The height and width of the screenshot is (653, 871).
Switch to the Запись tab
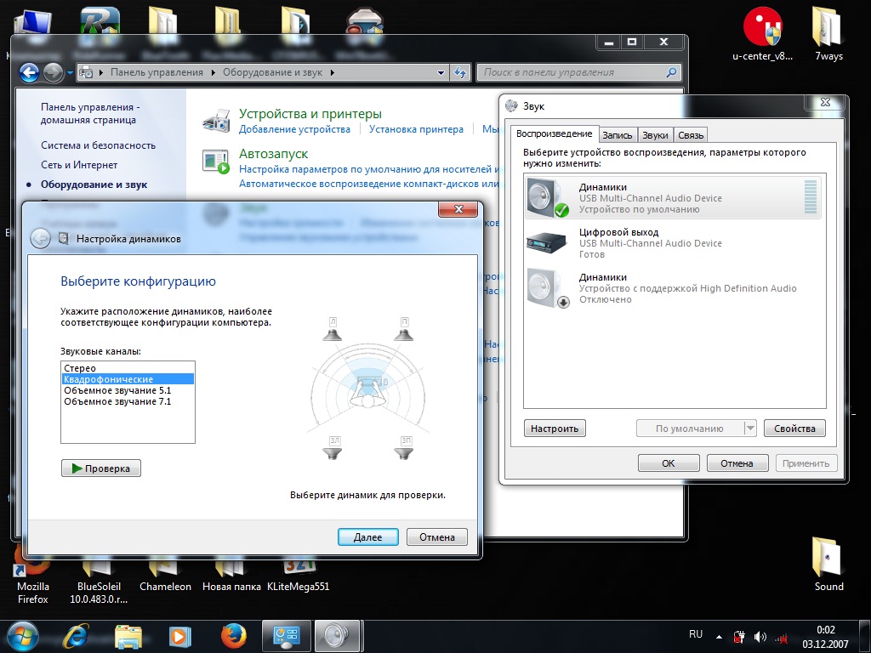[x=617, y=135]
